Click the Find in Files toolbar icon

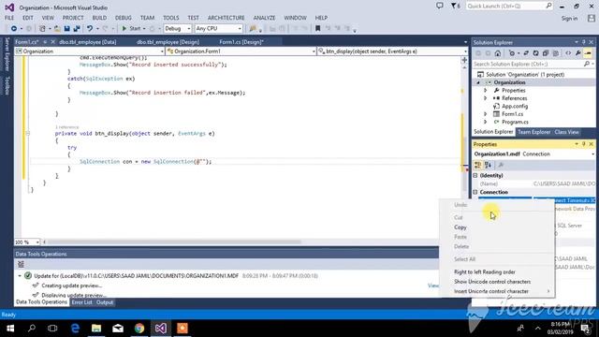pos(253,29)
